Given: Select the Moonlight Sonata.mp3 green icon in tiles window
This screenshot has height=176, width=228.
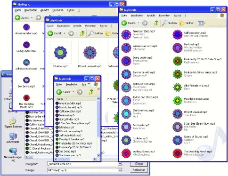Looking at the screenshot, I should pyautogui.click(x=178, y=100).
